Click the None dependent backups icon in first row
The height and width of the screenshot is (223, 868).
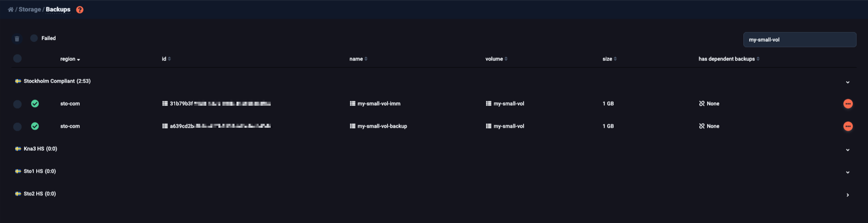point(701,104)
